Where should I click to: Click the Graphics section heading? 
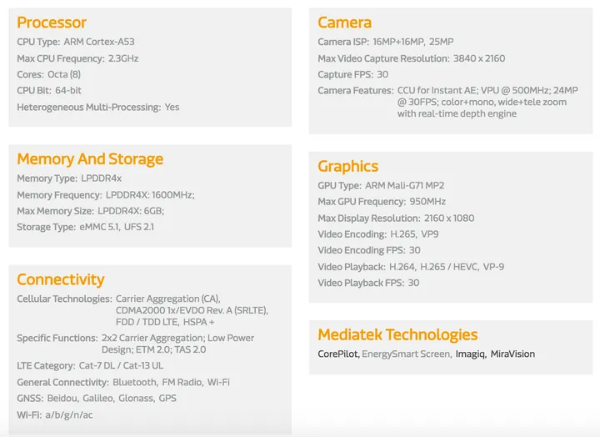pos(347,166)
